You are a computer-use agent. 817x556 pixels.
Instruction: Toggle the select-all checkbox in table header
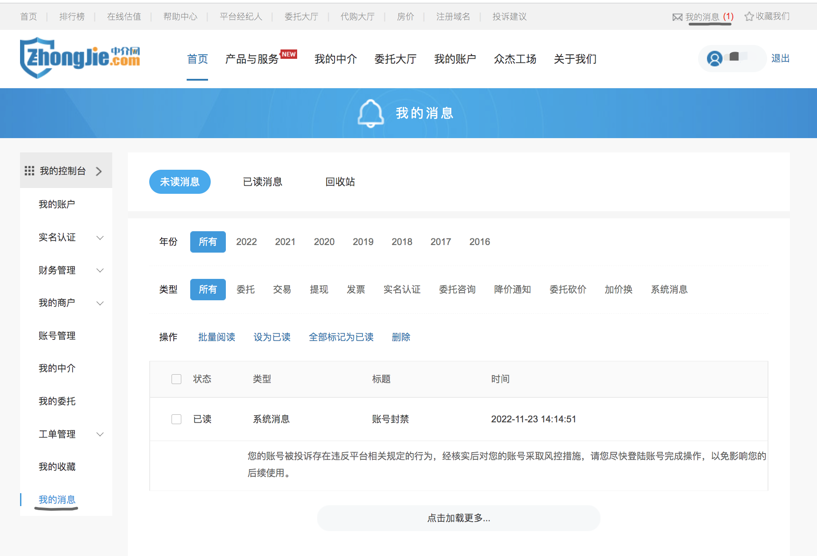(176, 379)
